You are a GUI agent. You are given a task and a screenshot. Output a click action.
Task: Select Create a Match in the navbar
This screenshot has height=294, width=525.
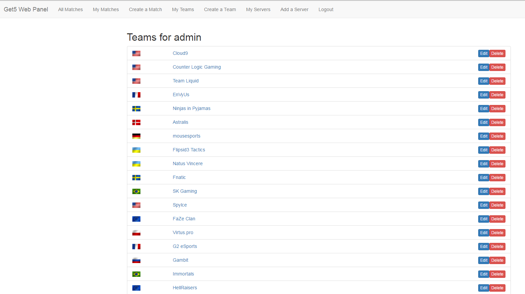[145, 9]
